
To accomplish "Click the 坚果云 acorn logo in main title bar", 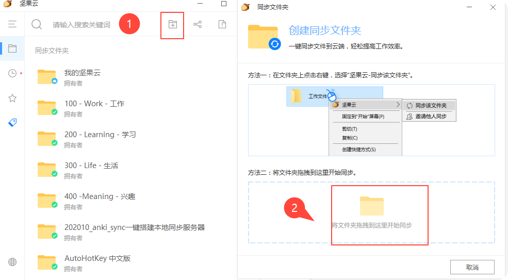I will 7,4.
